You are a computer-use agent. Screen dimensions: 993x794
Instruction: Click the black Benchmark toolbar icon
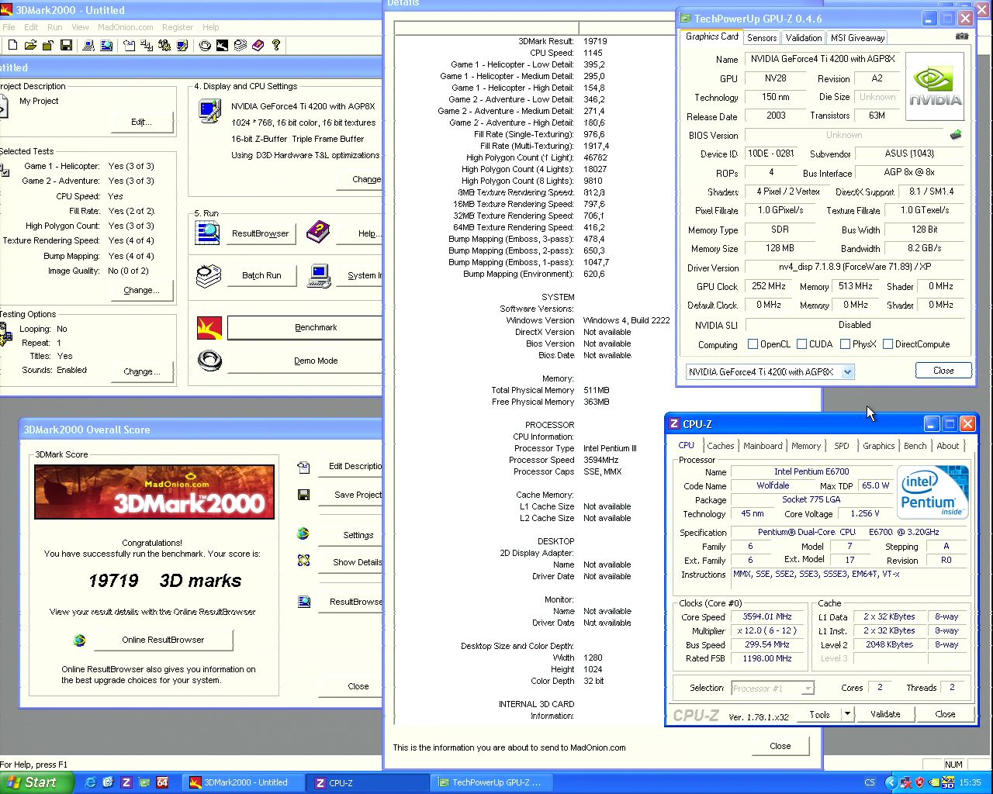point(222,46)
